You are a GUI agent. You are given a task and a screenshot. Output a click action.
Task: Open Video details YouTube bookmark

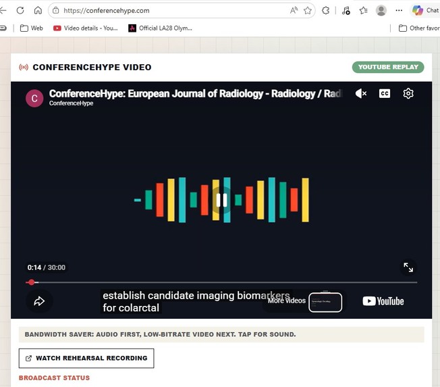(85, 28)
